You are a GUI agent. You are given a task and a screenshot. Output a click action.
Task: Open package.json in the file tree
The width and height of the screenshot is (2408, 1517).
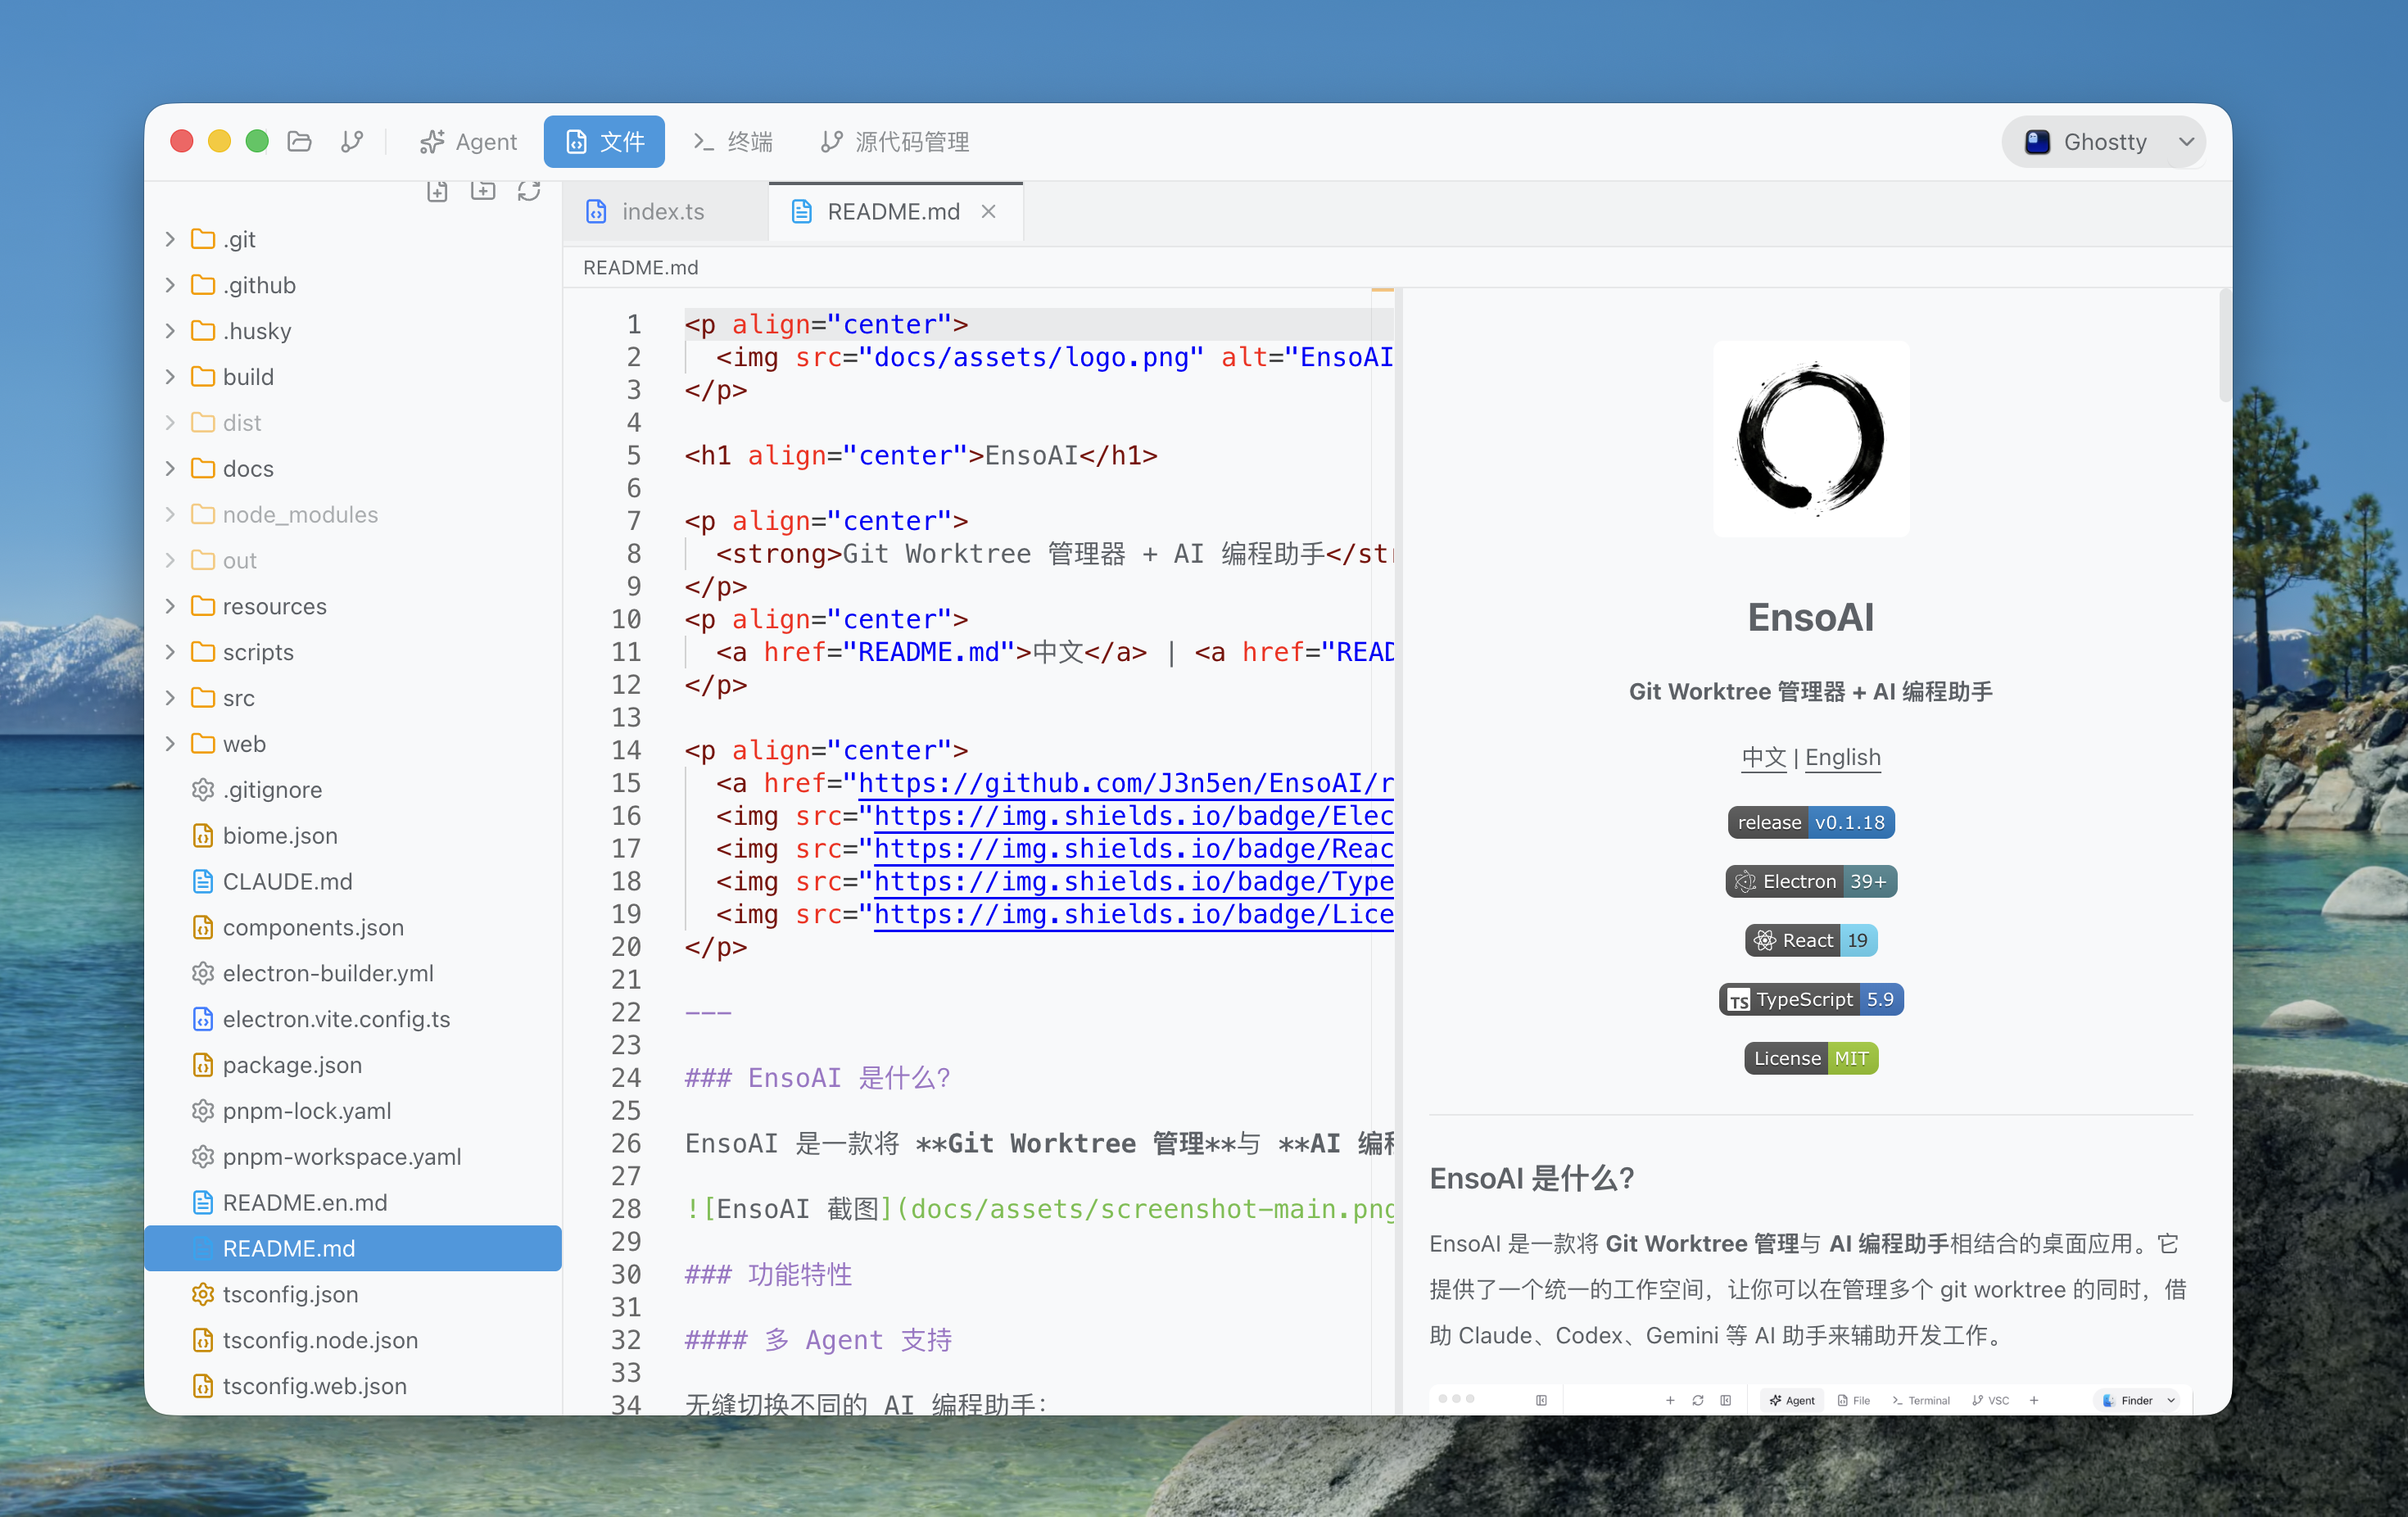(x=292, y=1065)
